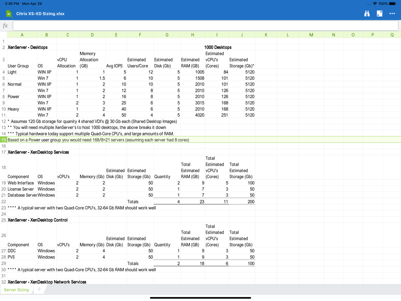Select the Server Sizing sheet tab

[x=16, y=289]
